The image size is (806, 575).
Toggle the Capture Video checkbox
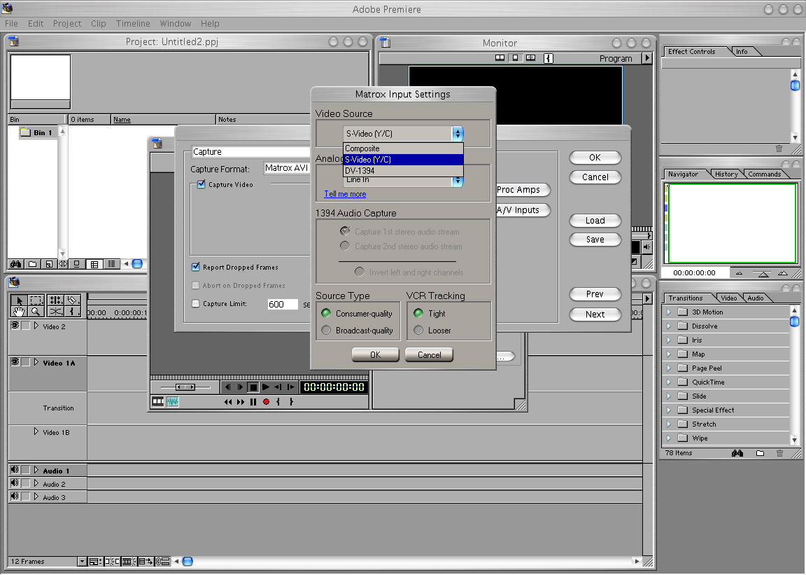point(201,184)
